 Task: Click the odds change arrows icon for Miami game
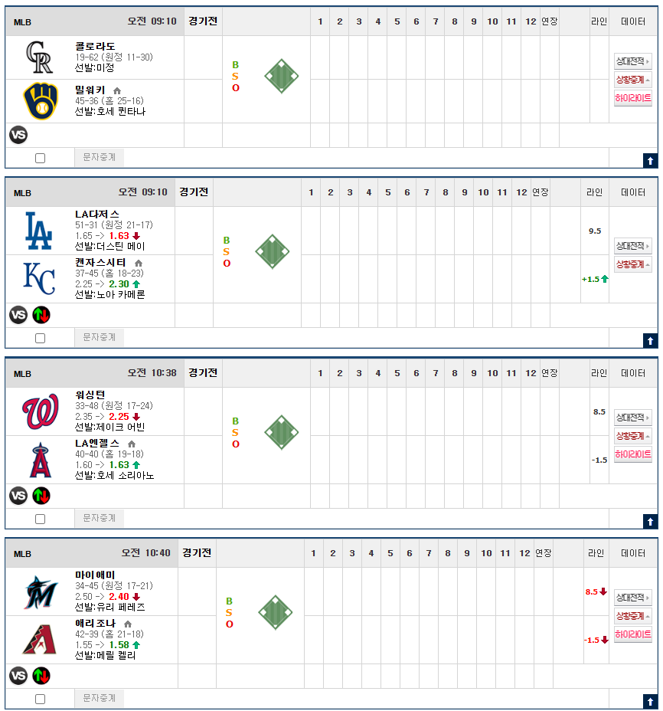pos(41,676)
